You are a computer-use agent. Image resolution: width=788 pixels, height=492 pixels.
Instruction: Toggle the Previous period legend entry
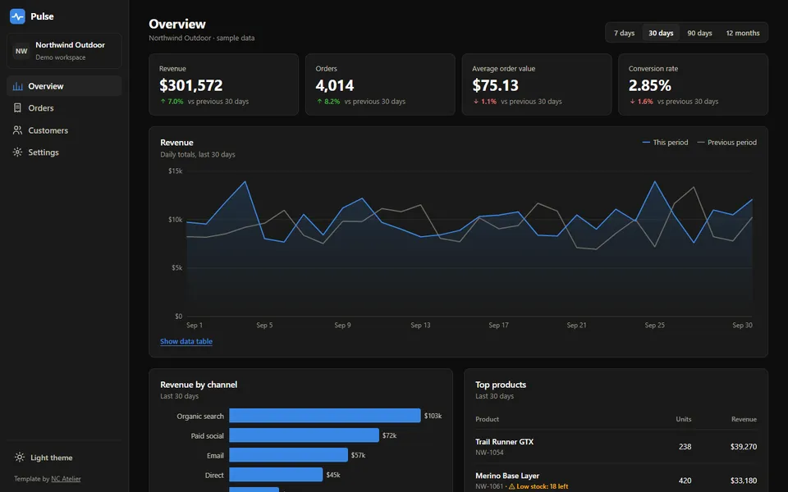[726, 143]
